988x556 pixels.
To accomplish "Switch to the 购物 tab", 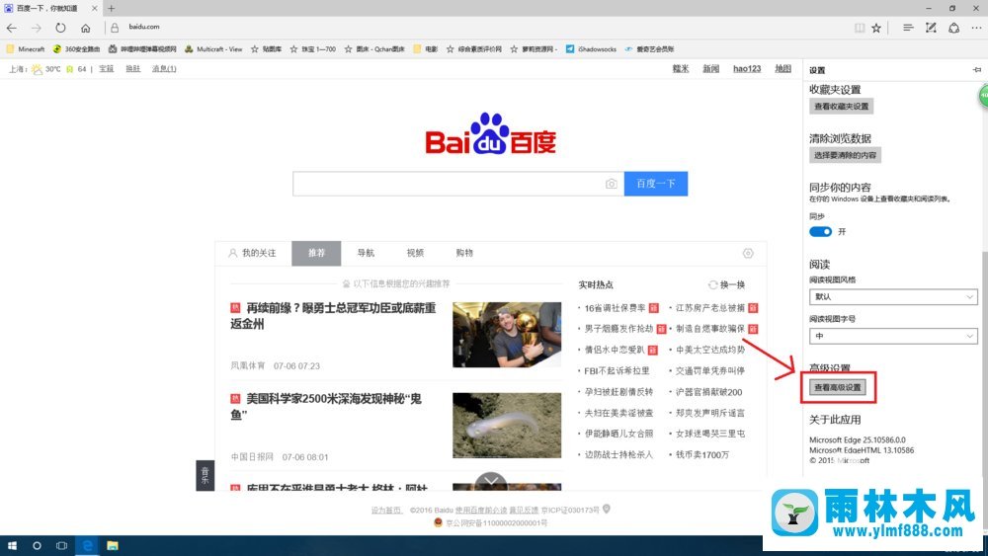I will 464,253.
